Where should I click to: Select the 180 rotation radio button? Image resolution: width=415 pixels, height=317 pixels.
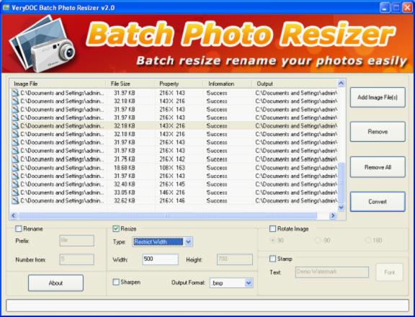(x=368, y=240)
